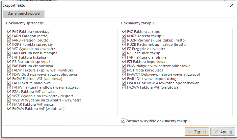Toggle FAR Faktura dla rolnika
238x139 pixels.
tap(124, 57)
